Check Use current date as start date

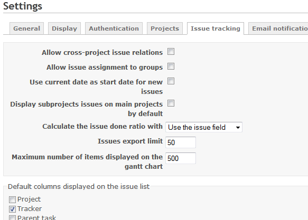coord(171,81)
